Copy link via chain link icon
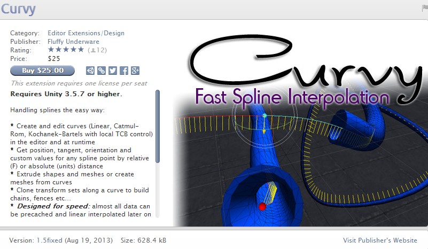Screen dimensions: 428x249 (102, 71)
